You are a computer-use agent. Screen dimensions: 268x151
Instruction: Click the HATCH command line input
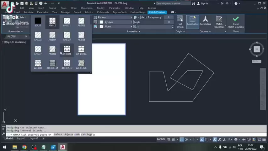[126, 135]
